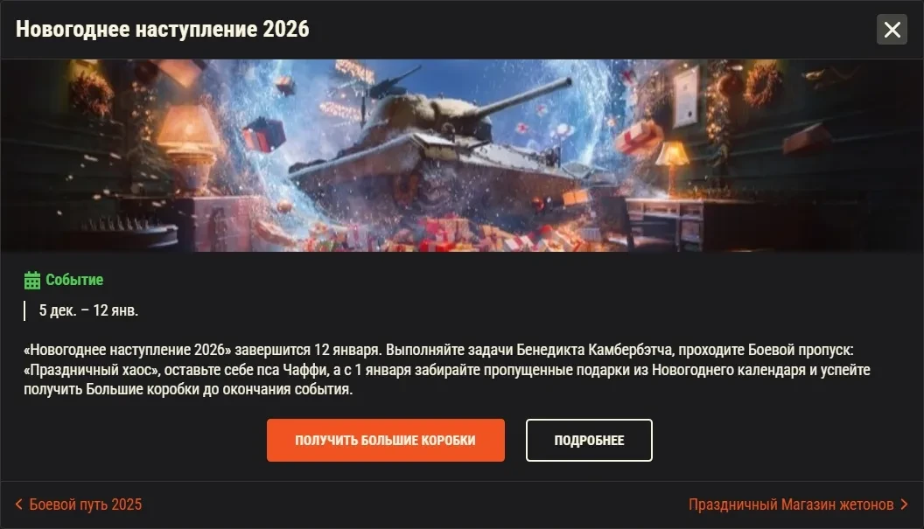Click the green Событие label
Image resolution: width=924 pixels, height=529 pixels.
click(74, 280)
